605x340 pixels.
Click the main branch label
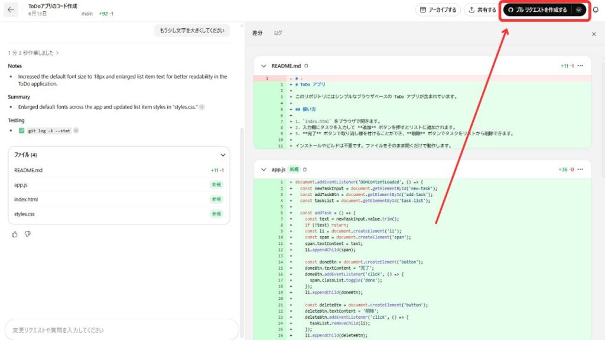(87, 14)
